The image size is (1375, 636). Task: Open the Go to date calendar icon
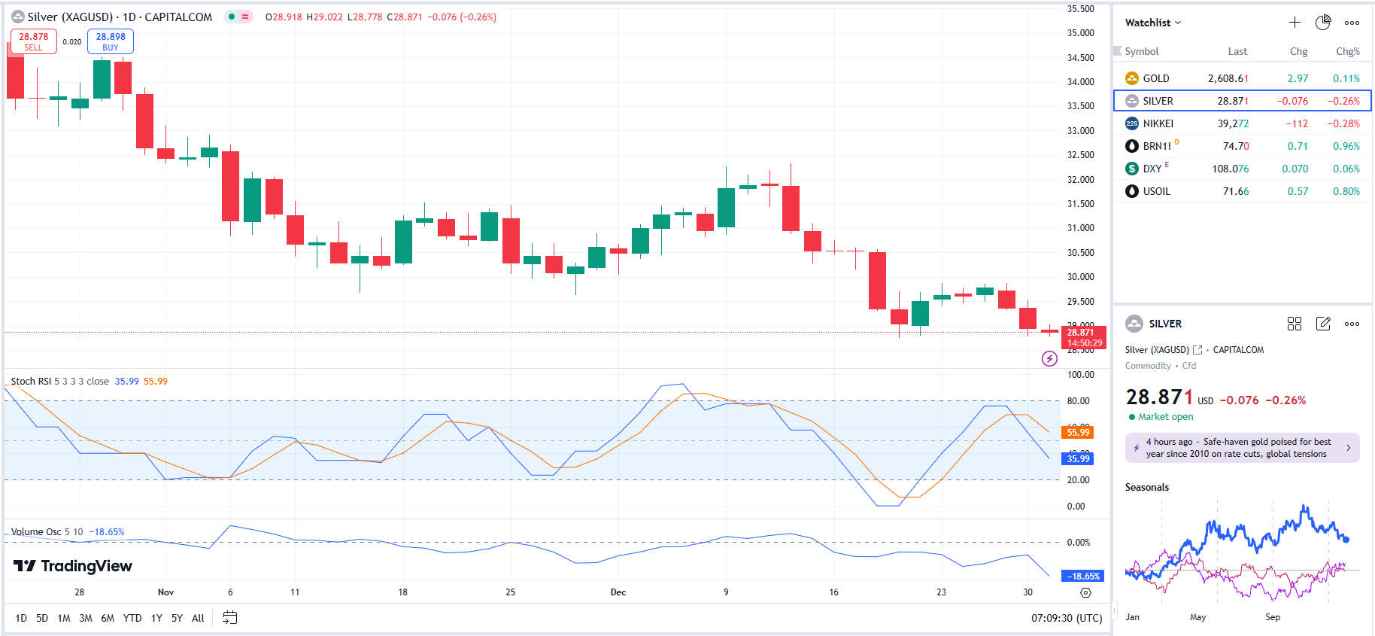pos(230,618)
